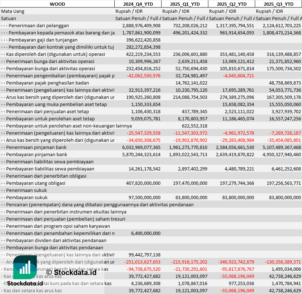Click Penerimaan dari program opsi saham karyawan
This screenshot has width=302, height=294.
point(58,226)
